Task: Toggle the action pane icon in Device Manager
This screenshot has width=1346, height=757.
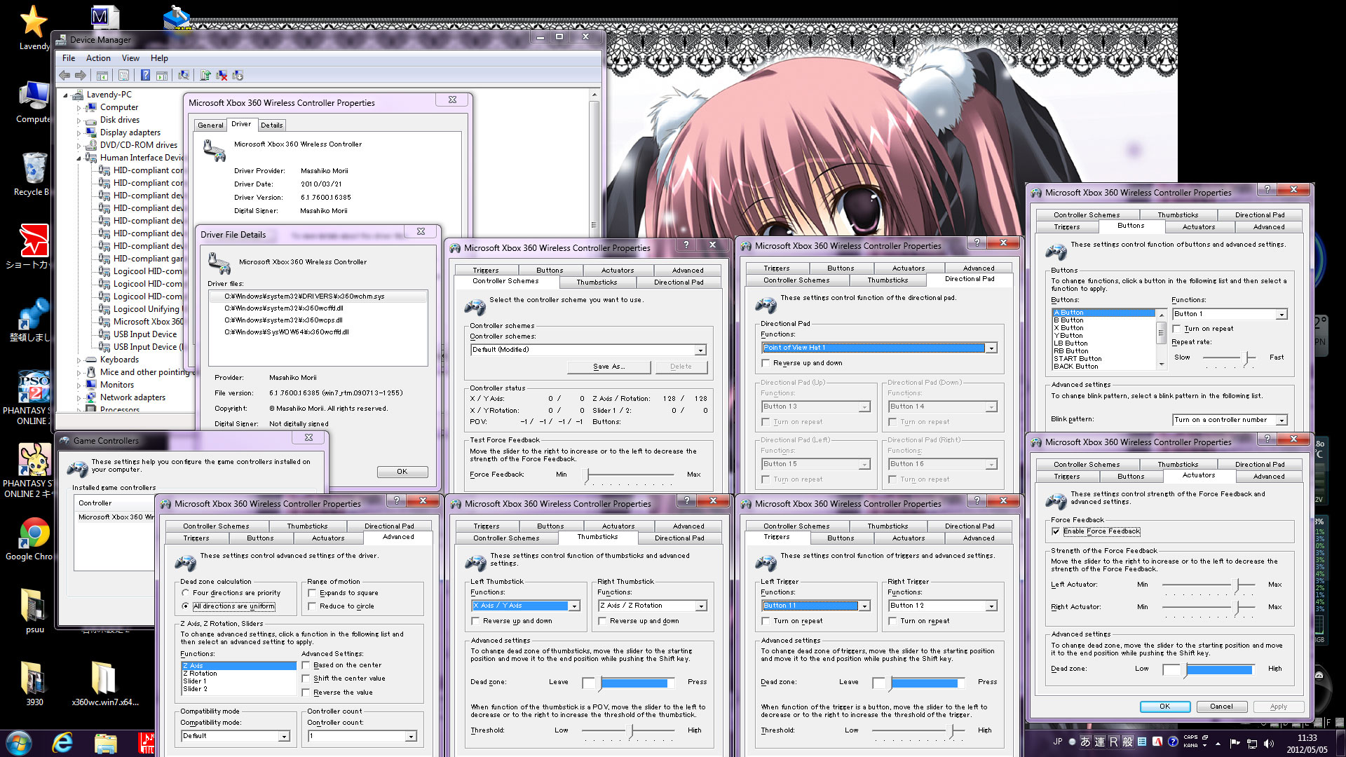Action: point(162,75)
